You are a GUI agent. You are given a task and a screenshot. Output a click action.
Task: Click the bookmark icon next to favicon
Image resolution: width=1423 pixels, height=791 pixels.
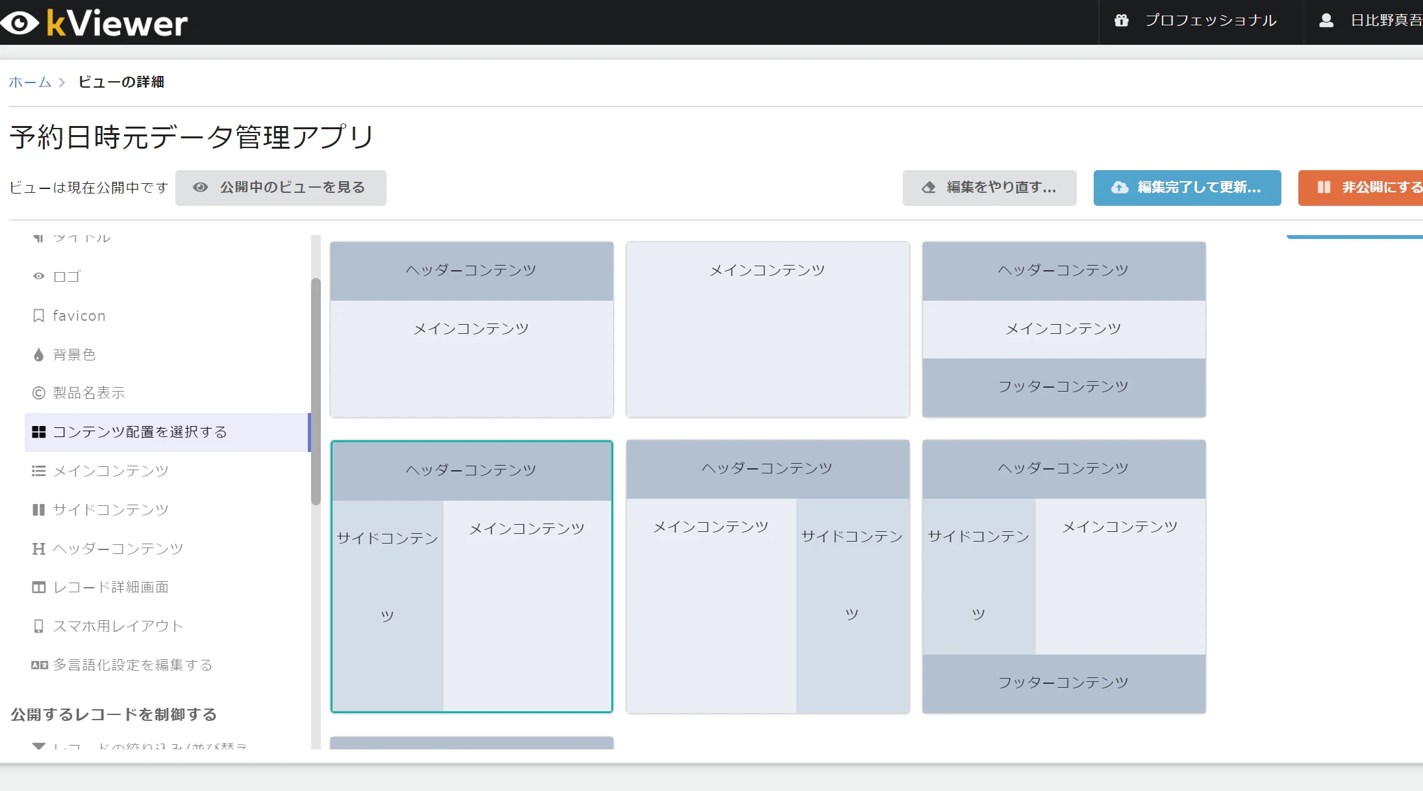click(39, 316)
